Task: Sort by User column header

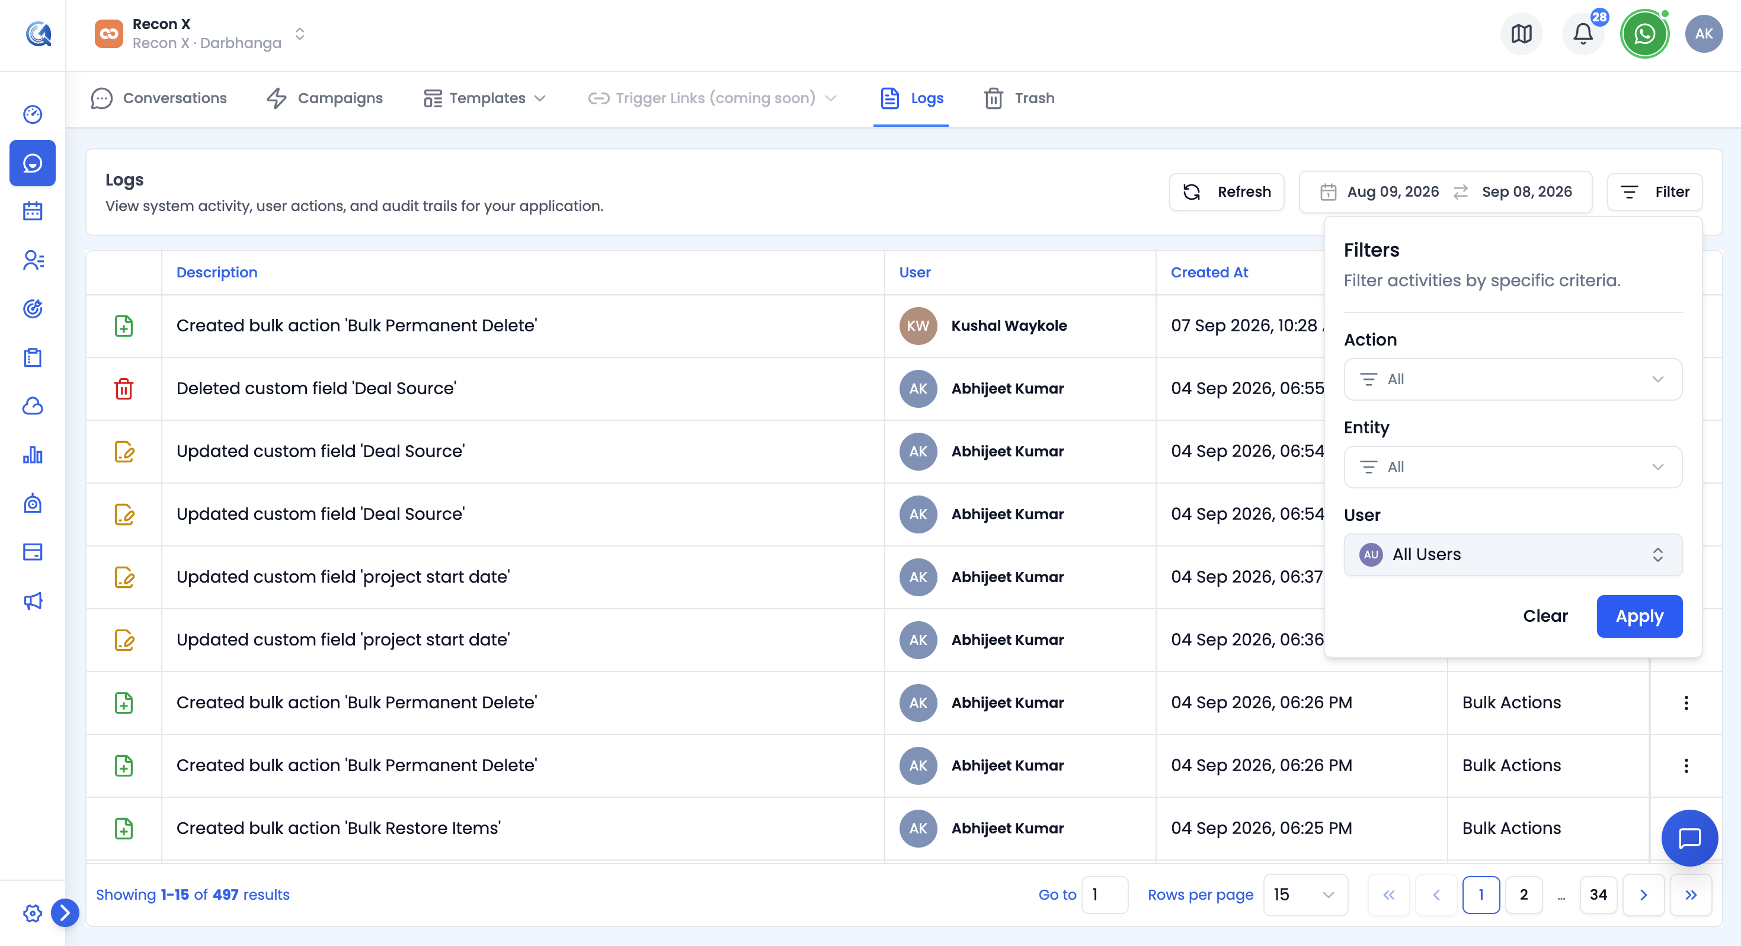Action: coord(914,273)
